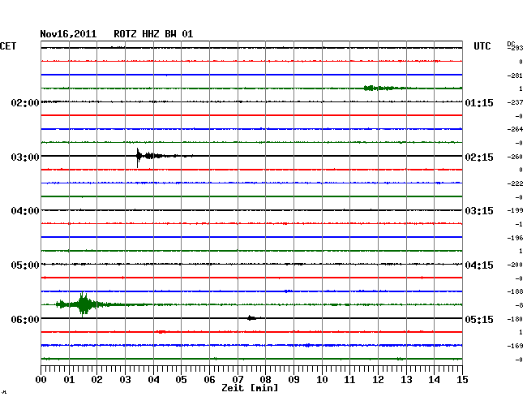Screen dimensions: 527x401
Task: Click the 09 minute axis tick label
Action: click(293, 379)
